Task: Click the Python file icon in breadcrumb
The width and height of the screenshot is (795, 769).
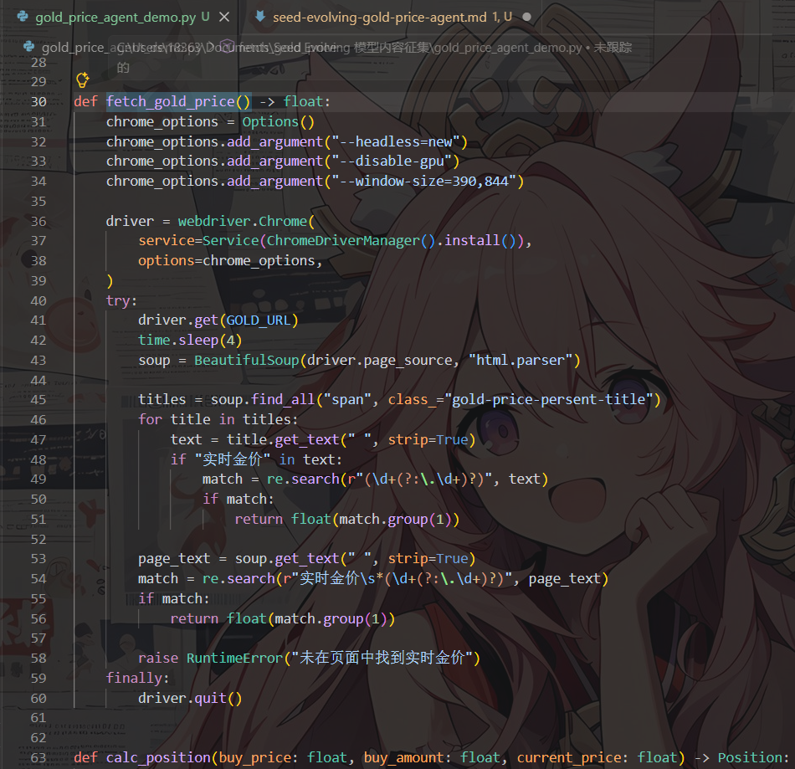Action: coord(29,47)
